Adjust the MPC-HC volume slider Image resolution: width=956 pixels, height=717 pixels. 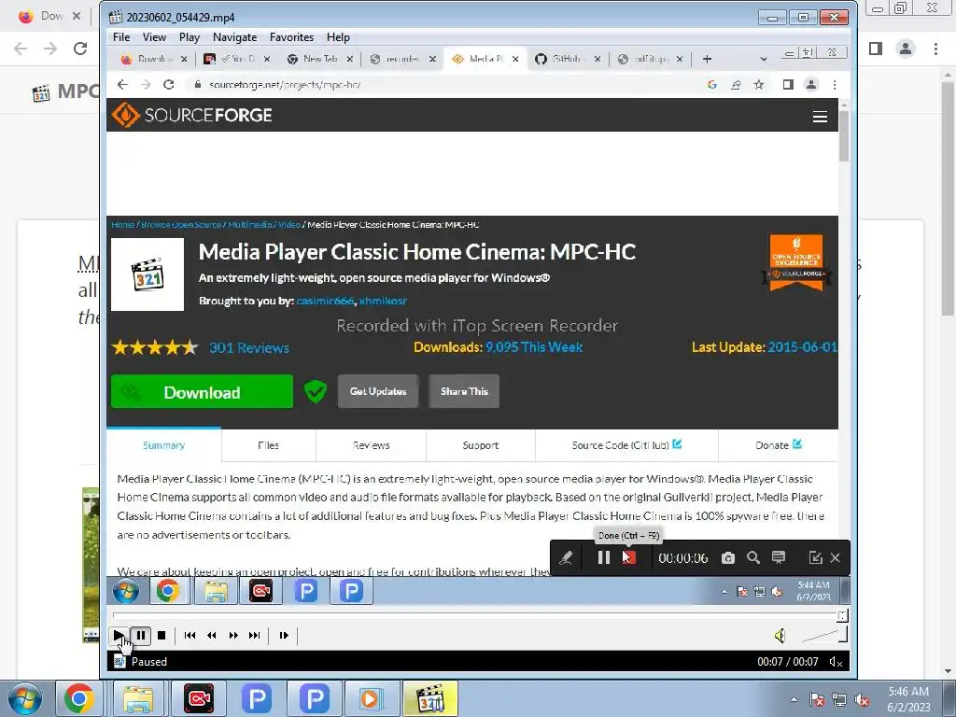[824, 636]
